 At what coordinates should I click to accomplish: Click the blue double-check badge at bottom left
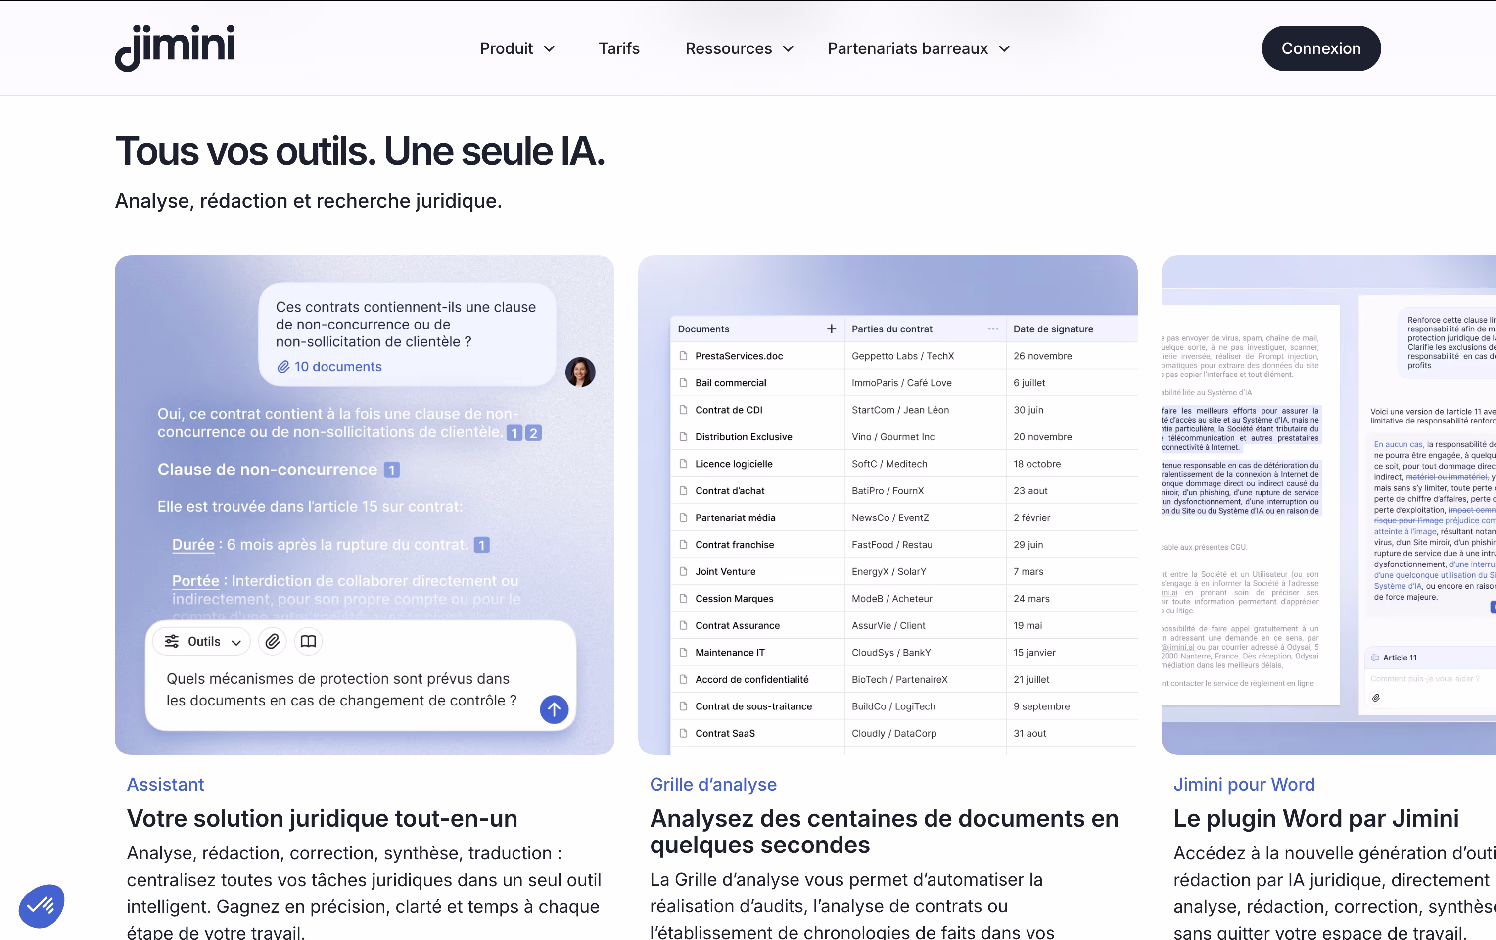[42, 905]
